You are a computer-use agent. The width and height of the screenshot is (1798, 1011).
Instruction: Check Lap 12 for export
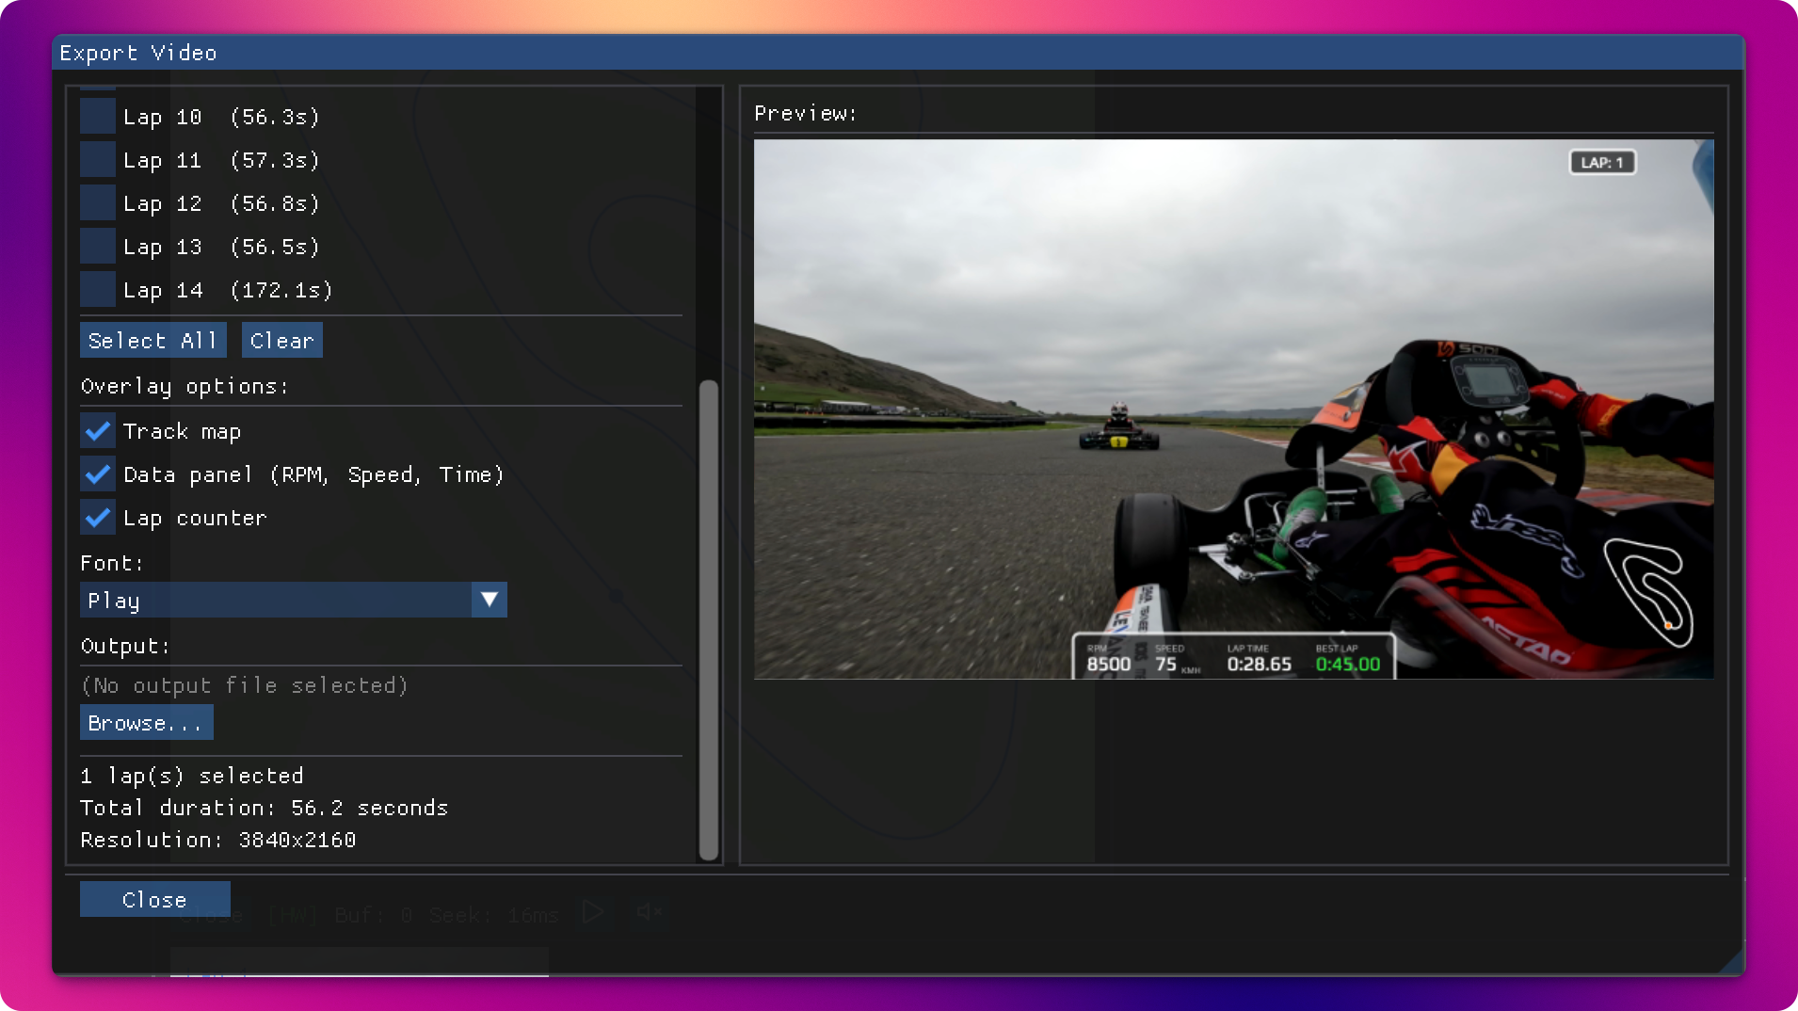[97, 202]
